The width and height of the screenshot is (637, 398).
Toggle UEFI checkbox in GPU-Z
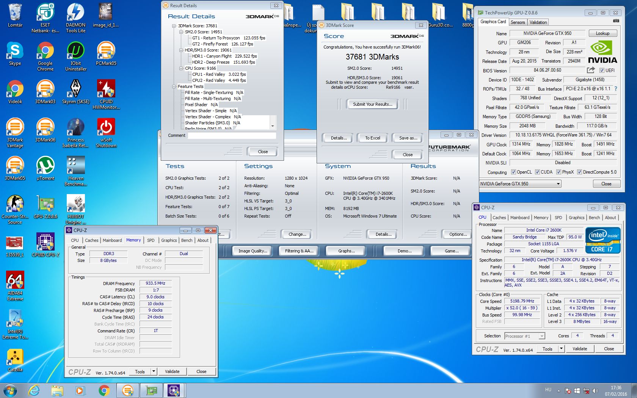tap(602, 70)
